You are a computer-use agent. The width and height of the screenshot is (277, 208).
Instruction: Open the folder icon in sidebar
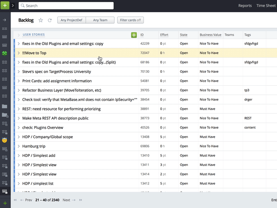[4, 106]
